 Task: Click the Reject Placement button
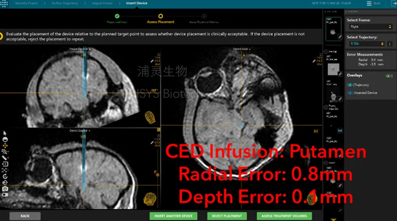(x=227, y=216)
